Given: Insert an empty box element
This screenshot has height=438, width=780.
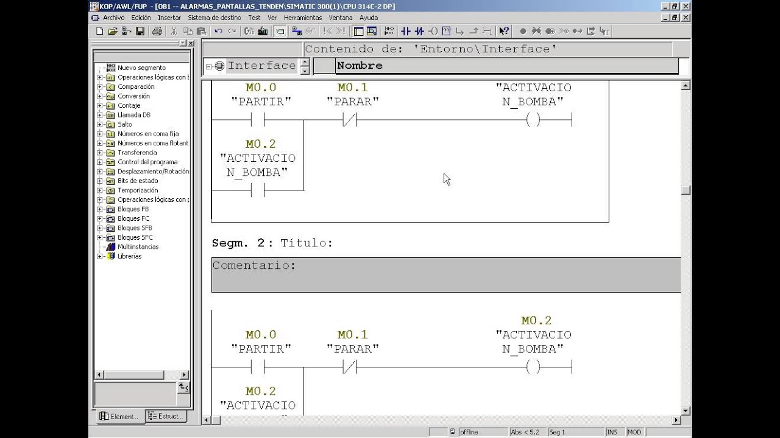Looking at the screenshot, I should (446, 31).
